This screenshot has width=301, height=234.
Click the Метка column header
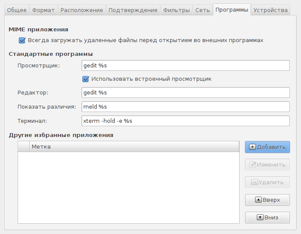click(x=134, y=147)
